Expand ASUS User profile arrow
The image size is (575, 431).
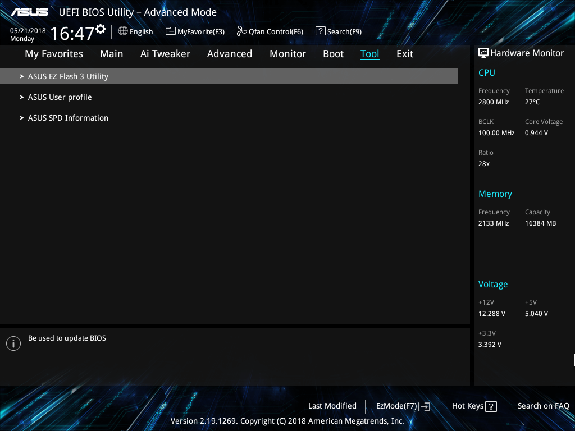click(x=22, y=97)
